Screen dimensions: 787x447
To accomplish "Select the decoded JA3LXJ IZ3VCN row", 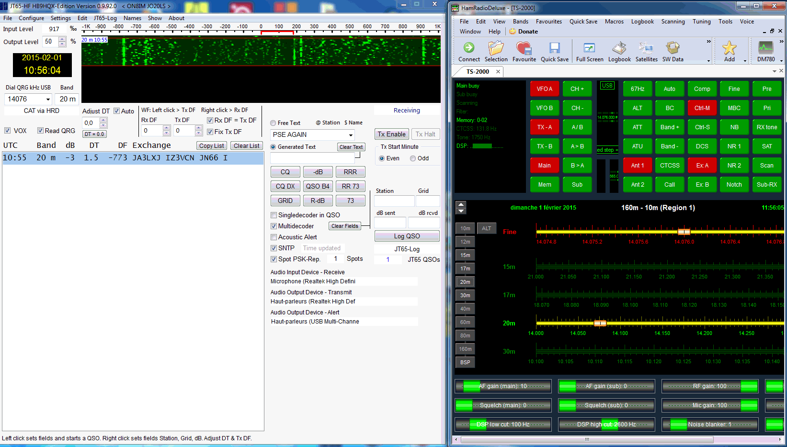I will point(133,158).
